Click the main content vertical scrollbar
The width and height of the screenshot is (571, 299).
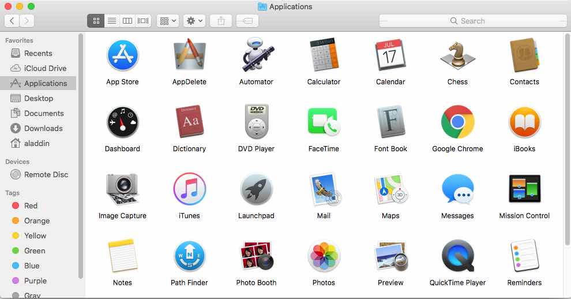567,139
